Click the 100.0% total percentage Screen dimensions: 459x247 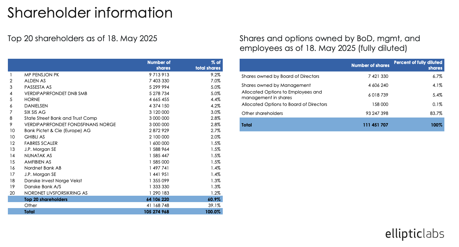[x=213, y=211]
